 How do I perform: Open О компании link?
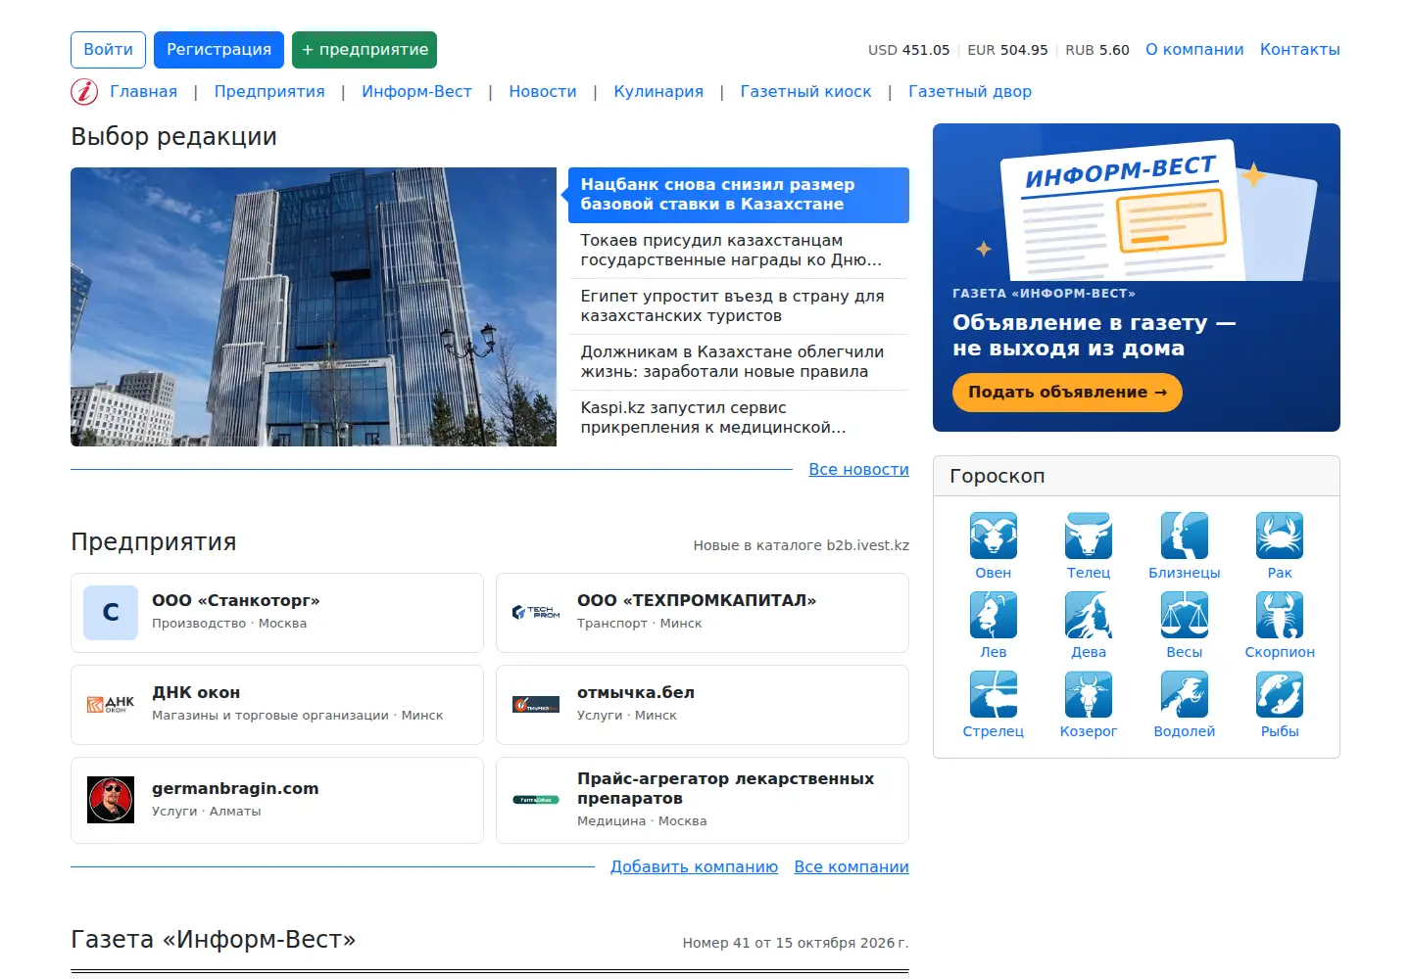(x=1194, y=50)
